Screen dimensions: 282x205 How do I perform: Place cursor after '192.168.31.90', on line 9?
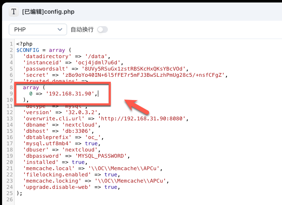(97, 94)
